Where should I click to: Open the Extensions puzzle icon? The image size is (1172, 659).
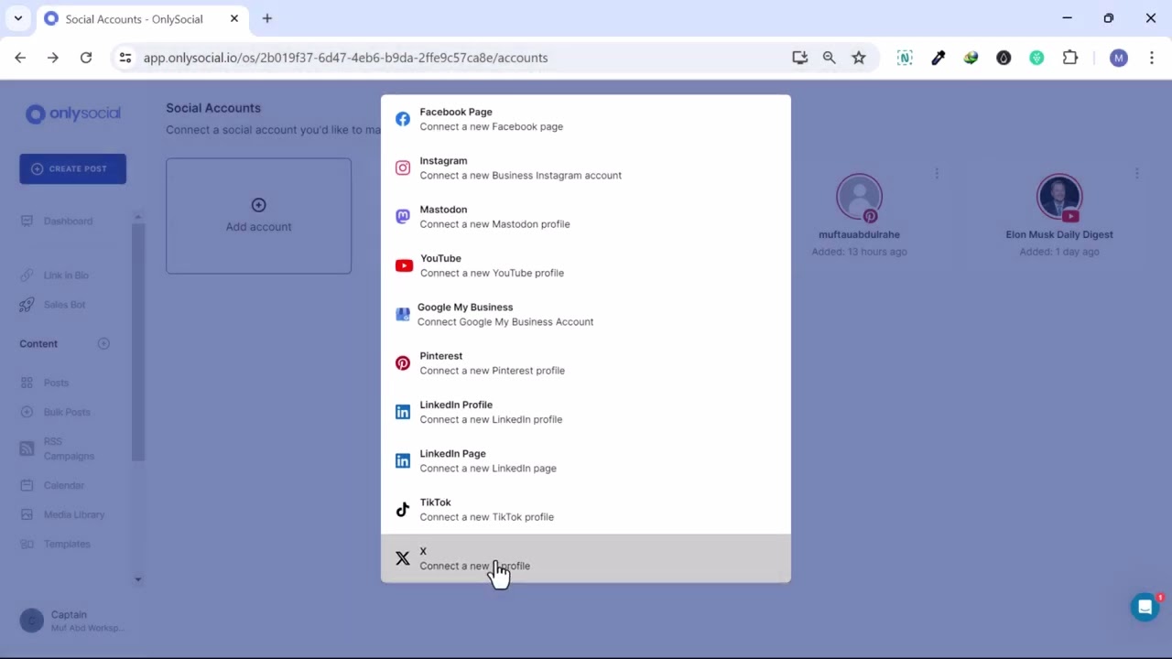click(1070, 58)
